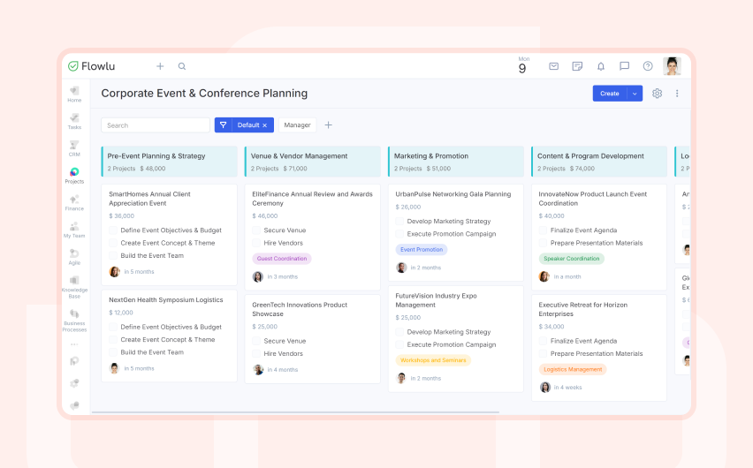Open Business Processes in sidebar
This screenshot has width=753, height=468.
pos(74,321)
